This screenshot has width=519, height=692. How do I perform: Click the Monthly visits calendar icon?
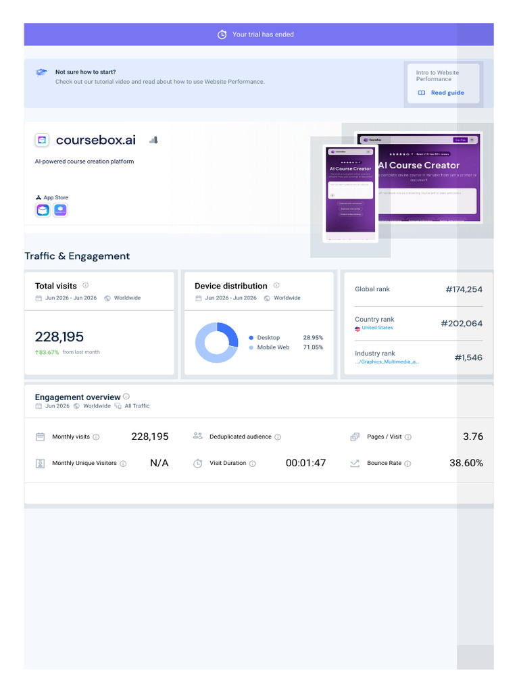40,437
